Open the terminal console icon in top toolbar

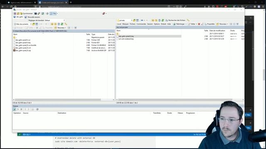point(36,14)
